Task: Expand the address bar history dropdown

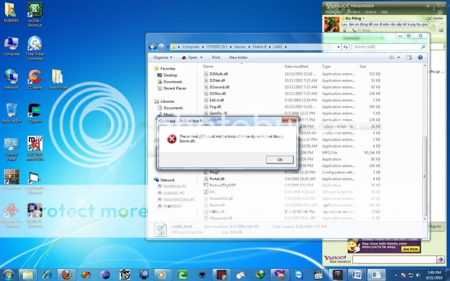Action: coord(339,47)
